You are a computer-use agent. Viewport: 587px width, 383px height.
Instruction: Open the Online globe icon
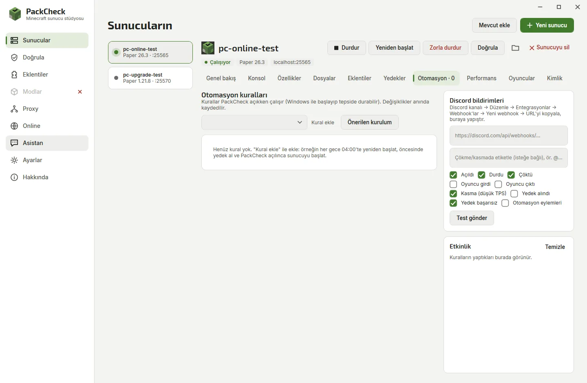14,126
